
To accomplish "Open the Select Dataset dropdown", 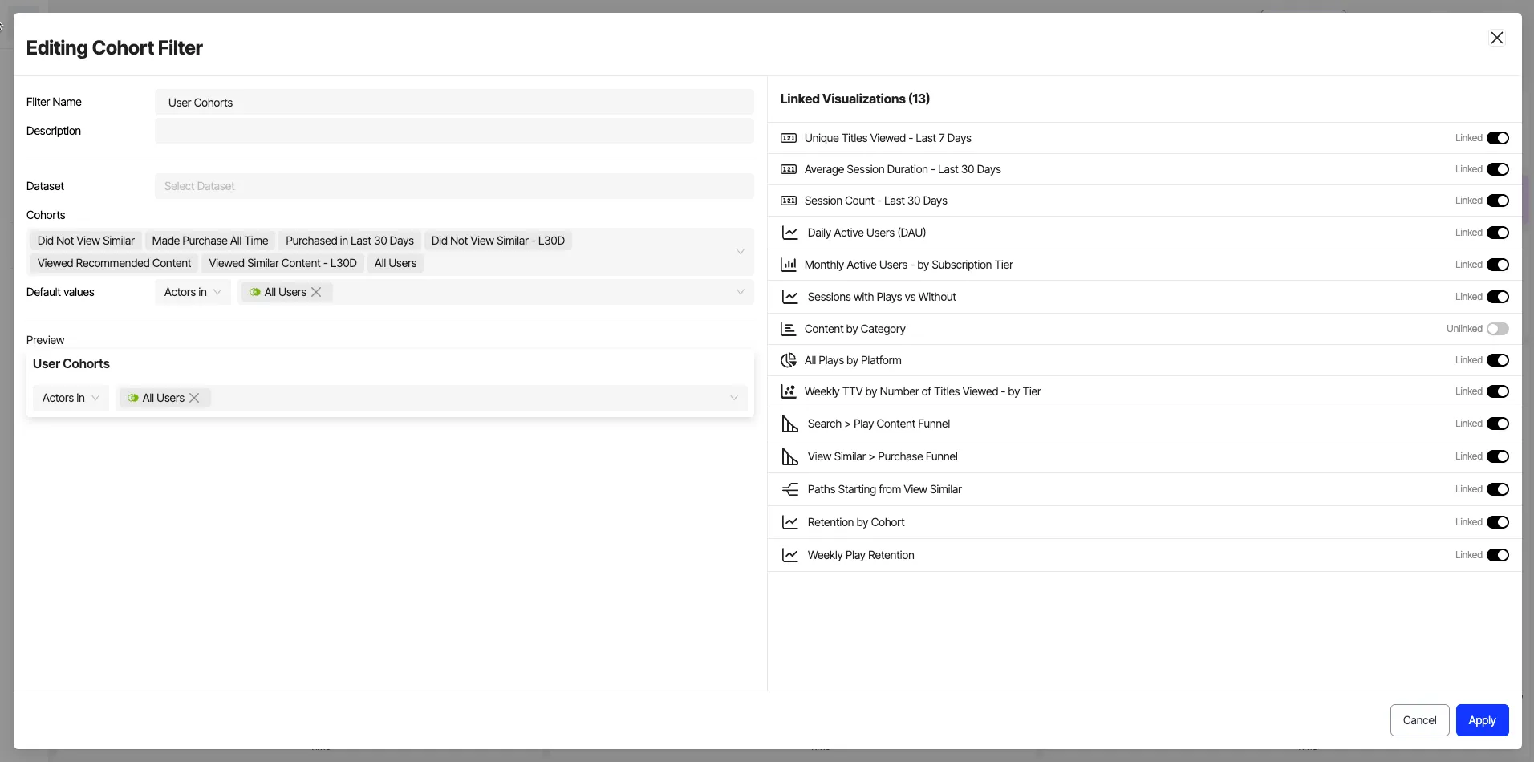I will [x=454, y=186].
